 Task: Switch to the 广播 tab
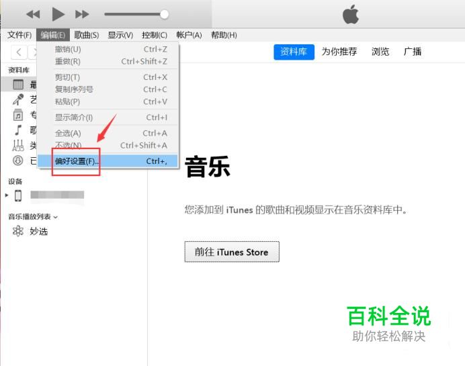pyautogui.click(x=413, y=52)
